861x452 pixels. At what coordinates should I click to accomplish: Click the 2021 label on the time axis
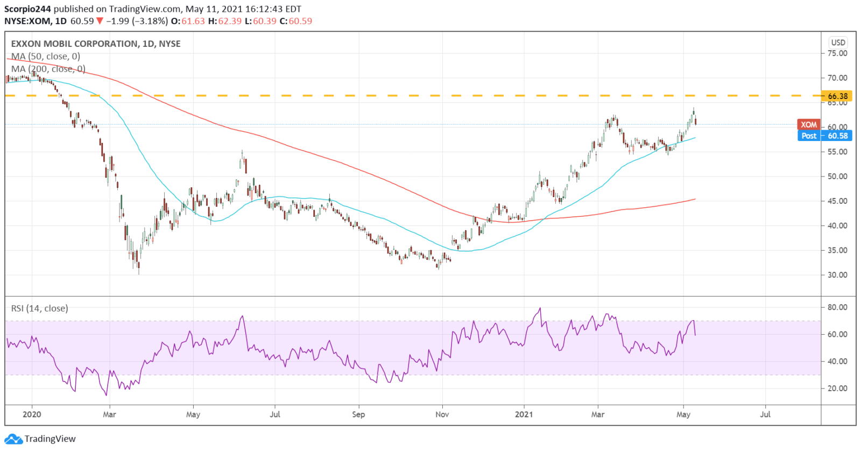tap(524, 414)
